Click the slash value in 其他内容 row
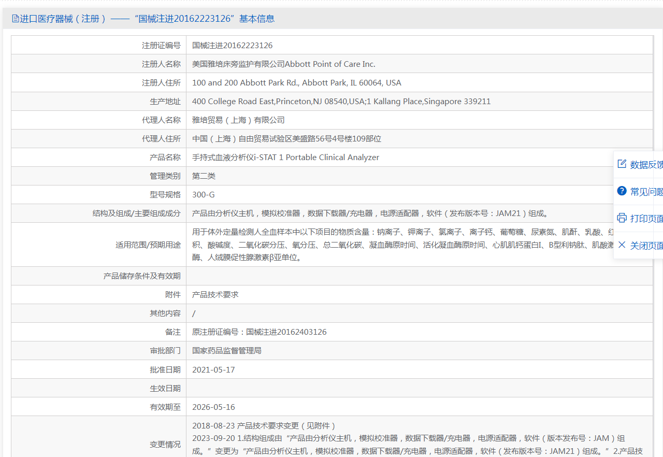This screenshot has width=663, height=457. tap(194, 313)
